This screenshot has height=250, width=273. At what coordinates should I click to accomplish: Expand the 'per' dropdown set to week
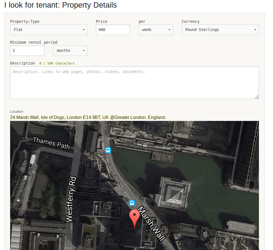coord(155,30)
